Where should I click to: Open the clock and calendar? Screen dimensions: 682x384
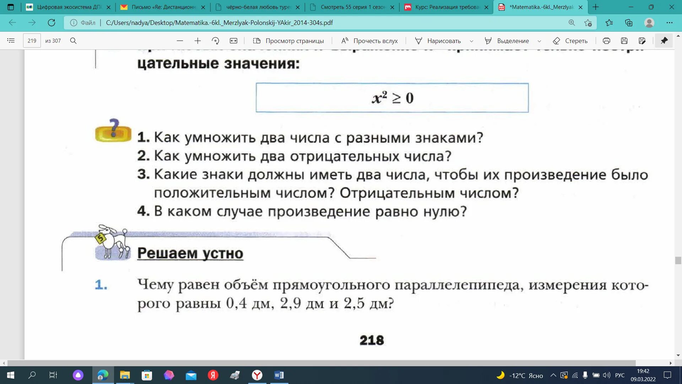[643, 375]
